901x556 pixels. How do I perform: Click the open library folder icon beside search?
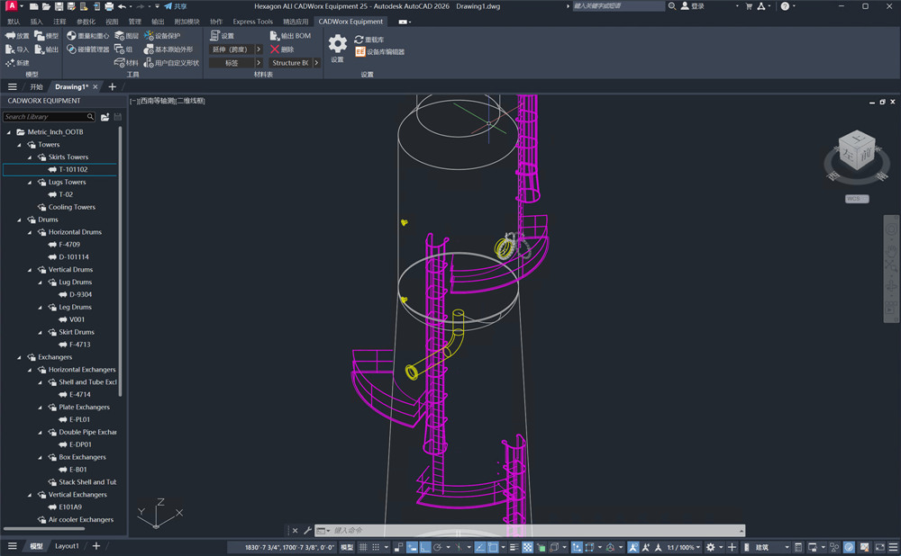pyautogui.click(x=105, y=117)
